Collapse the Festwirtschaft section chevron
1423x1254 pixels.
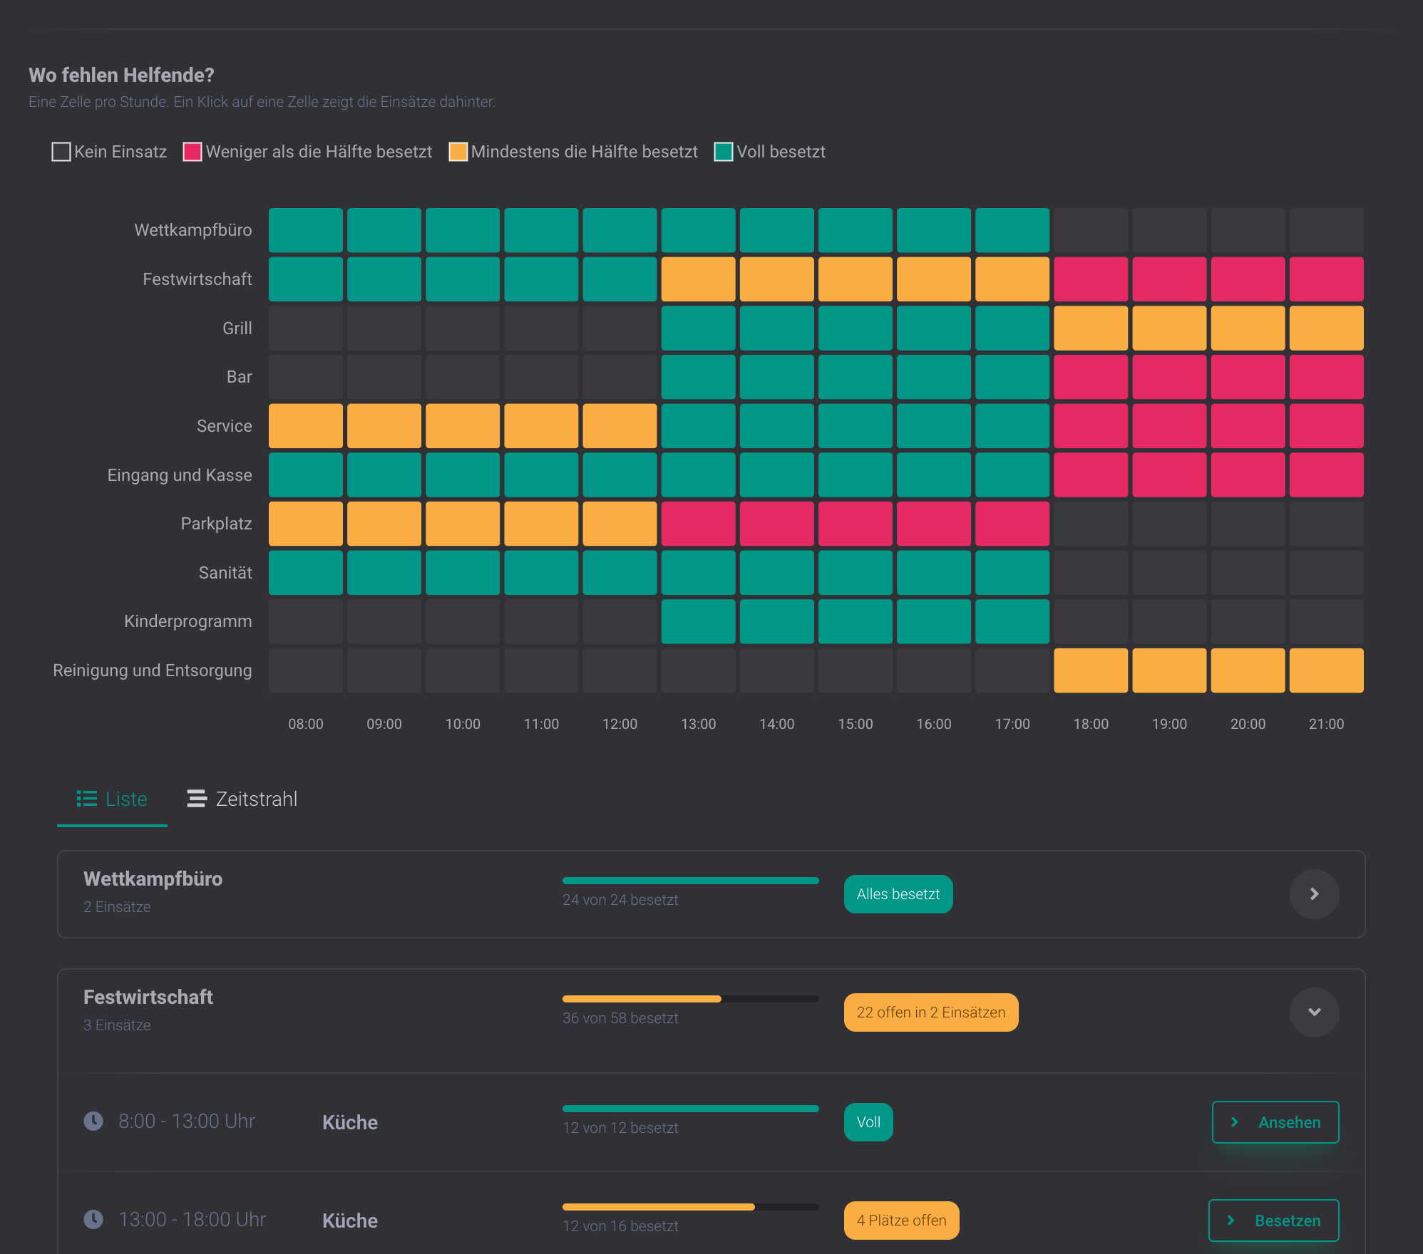pos(1314,1012)
